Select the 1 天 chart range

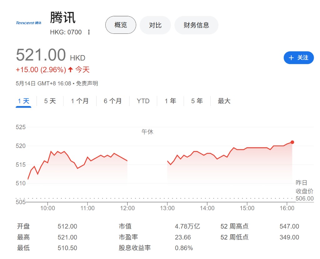pos(23,101)
